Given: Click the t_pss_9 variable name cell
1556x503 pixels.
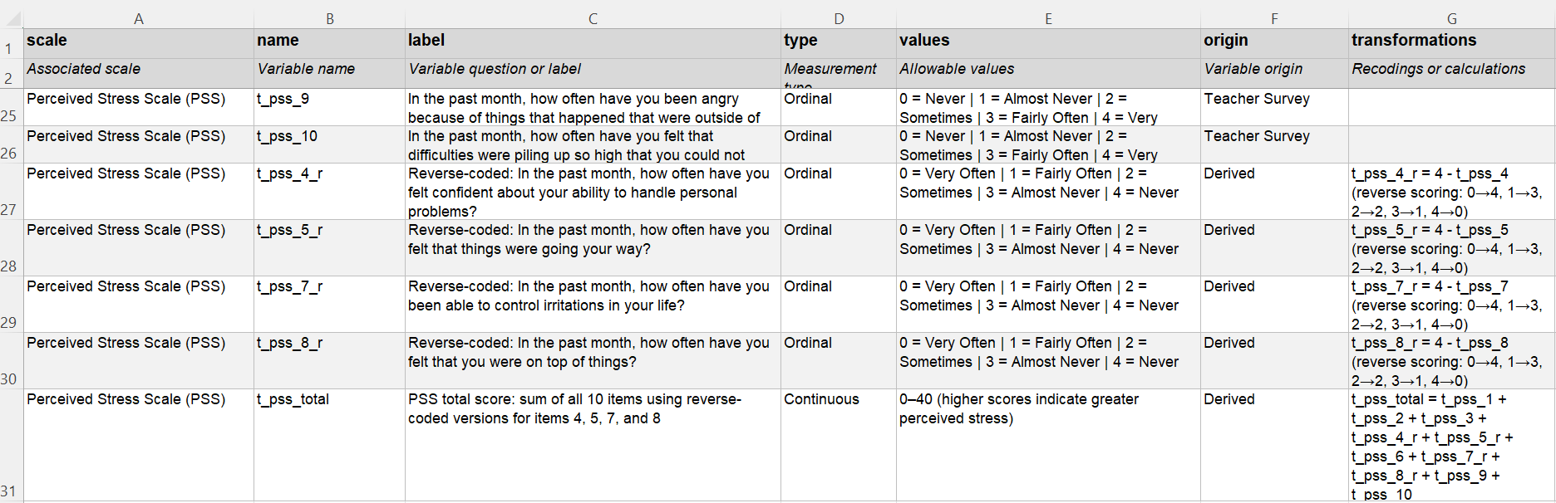Looking at the screenshot, I should tap(329, 107).
